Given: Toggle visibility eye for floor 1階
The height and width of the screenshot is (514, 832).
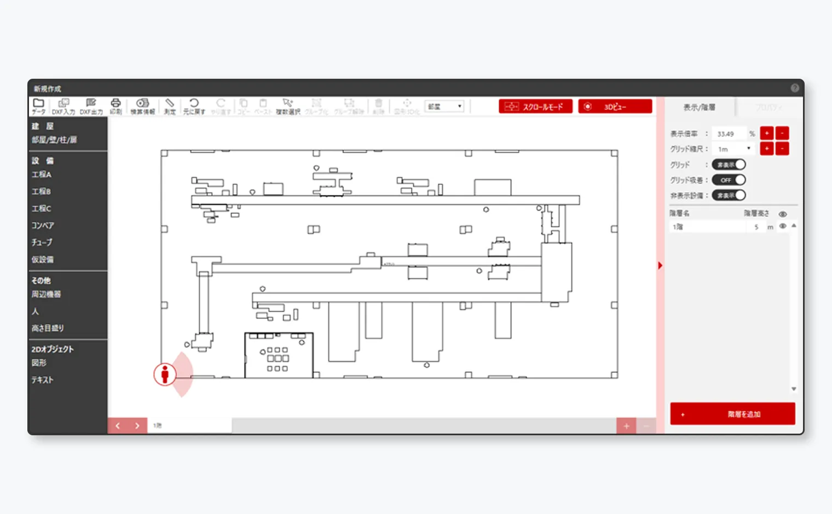Looking at the screenshot, I should tap(783, 226).
